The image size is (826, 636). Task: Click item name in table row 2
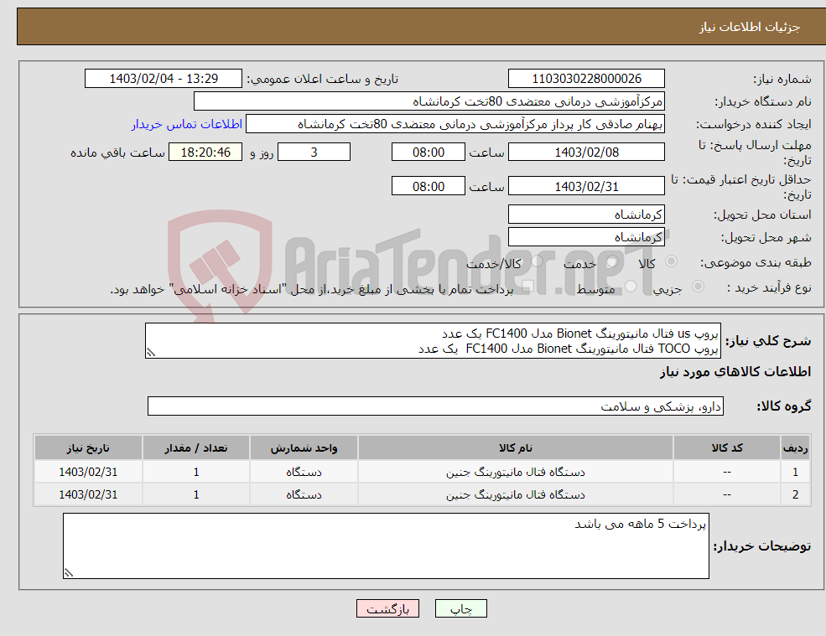coord(515,494)
